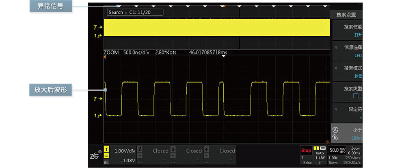Enable closed channel 3

pos(186,154)
